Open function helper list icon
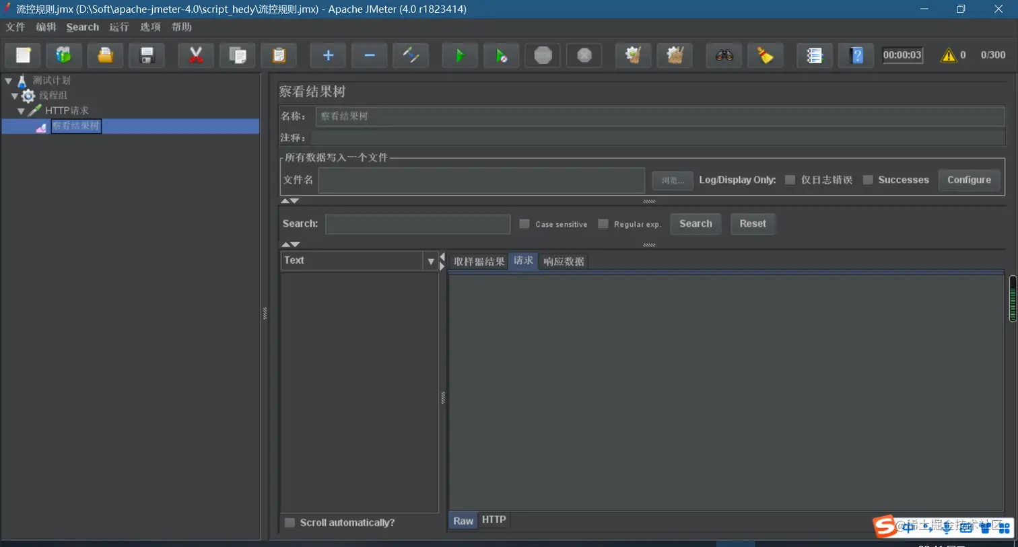 click(x=815, y=55)
